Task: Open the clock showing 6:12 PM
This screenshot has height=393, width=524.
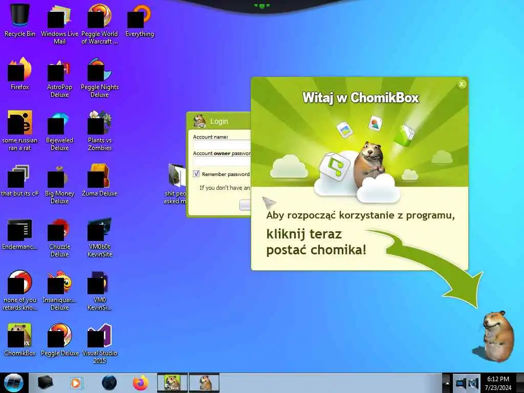Action: pyautogui.click(x=498, y=383)
